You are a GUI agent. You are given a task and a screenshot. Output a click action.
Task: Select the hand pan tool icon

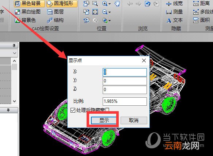[x=117, y=4]
